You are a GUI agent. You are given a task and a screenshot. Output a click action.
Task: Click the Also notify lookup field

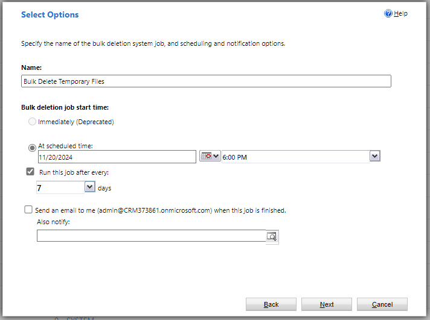click(x=152, y=236)
